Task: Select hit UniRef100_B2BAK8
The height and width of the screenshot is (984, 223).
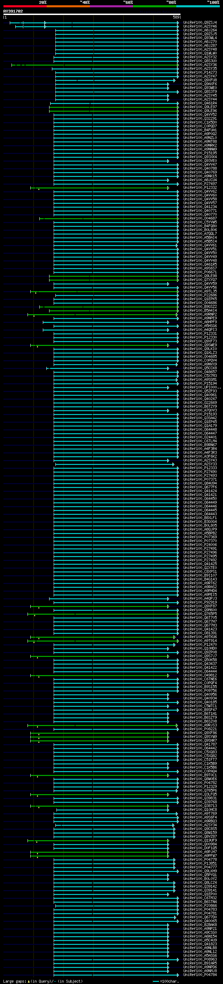Action: point(200,925)
